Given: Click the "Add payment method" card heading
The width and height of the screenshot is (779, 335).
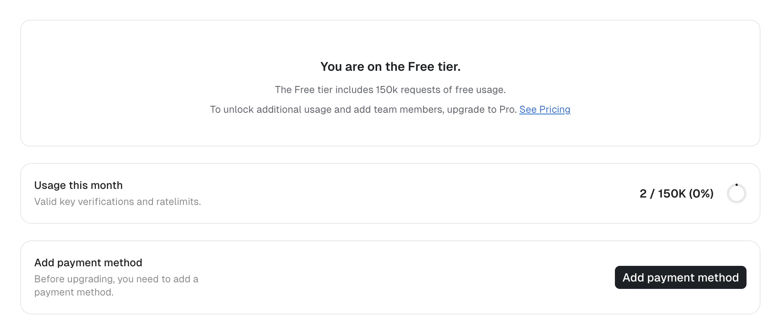Looking at the screenshot, I should coord(88,263).
